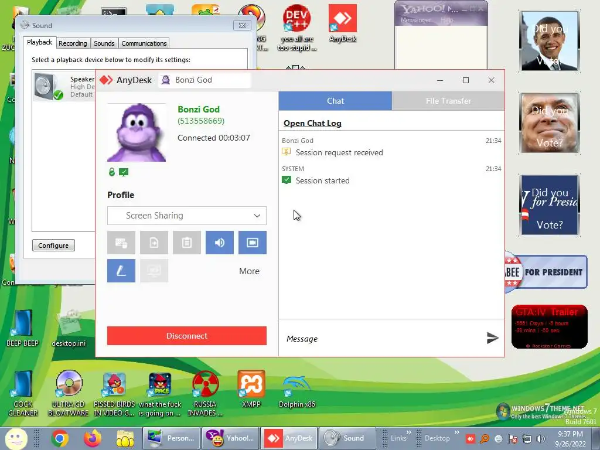Viewport: 600px width, 450px height.
Task: Click the network tray icon
Action: (x=527, y=439)
